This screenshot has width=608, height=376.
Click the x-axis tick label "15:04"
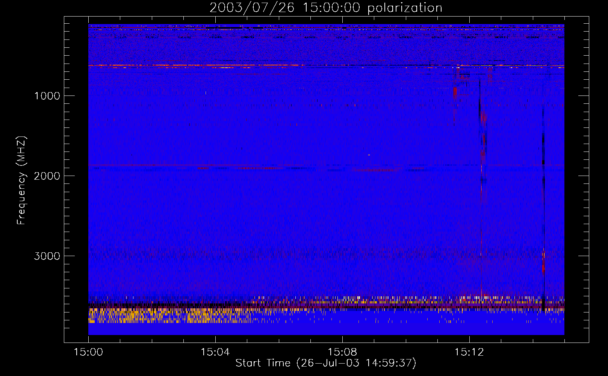pyautogui.click(x=215, y=352)
